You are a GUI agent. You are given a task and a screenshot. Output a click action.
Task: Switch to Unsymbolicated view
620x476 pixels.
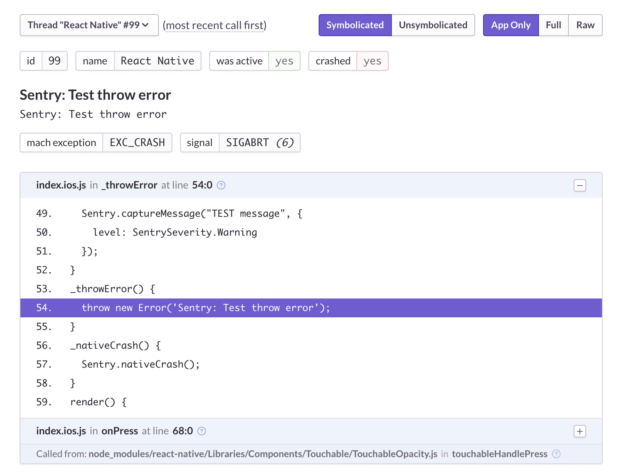(433, 25)
